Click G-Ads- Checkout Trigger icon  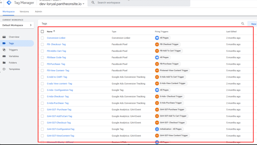click(157, 97)
